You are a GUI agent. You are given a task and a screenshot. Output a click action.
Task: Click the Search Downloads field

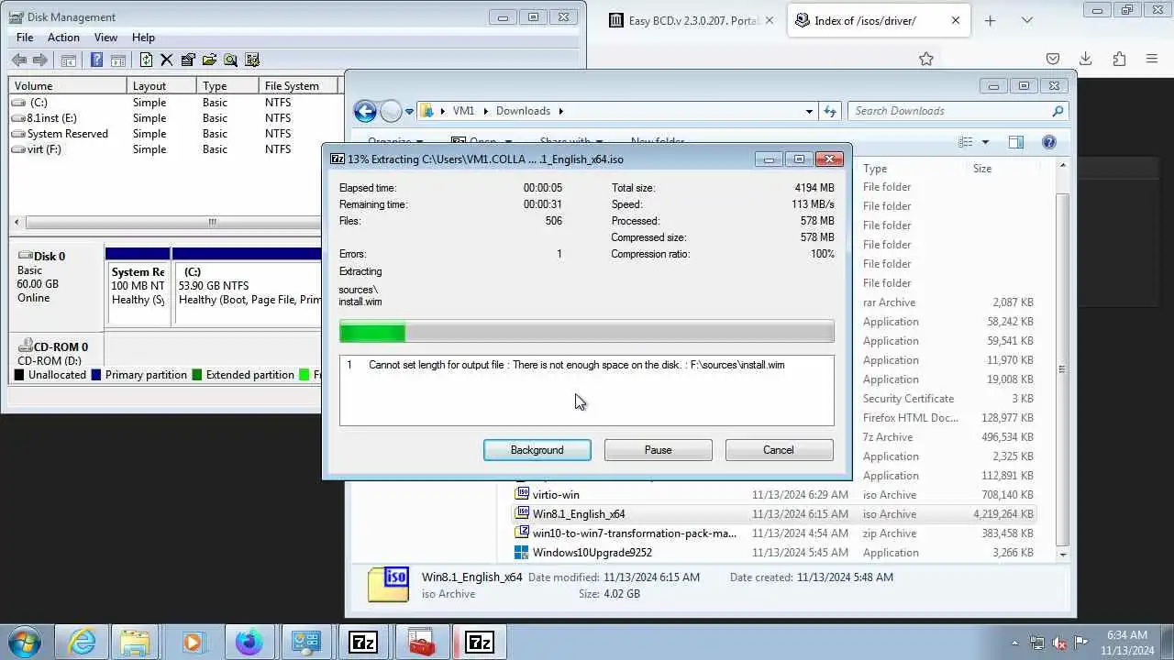(x=958, y=111)
